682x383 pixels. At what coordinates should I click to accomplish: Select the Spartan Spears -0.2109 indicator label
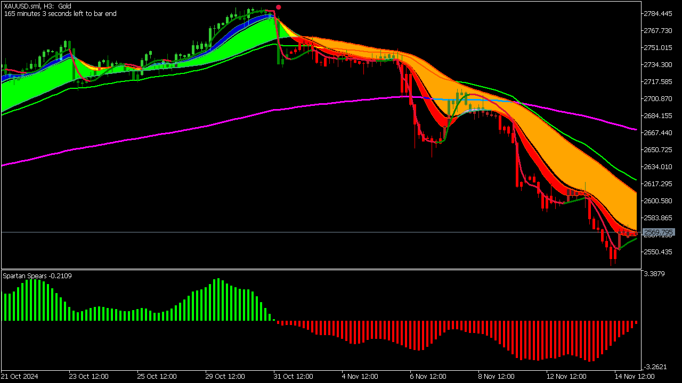pyautogui.click(x=37, y=276)
